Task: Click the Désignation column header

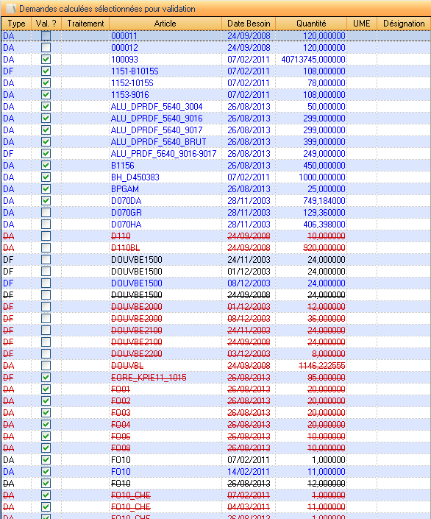Action: 404,24
